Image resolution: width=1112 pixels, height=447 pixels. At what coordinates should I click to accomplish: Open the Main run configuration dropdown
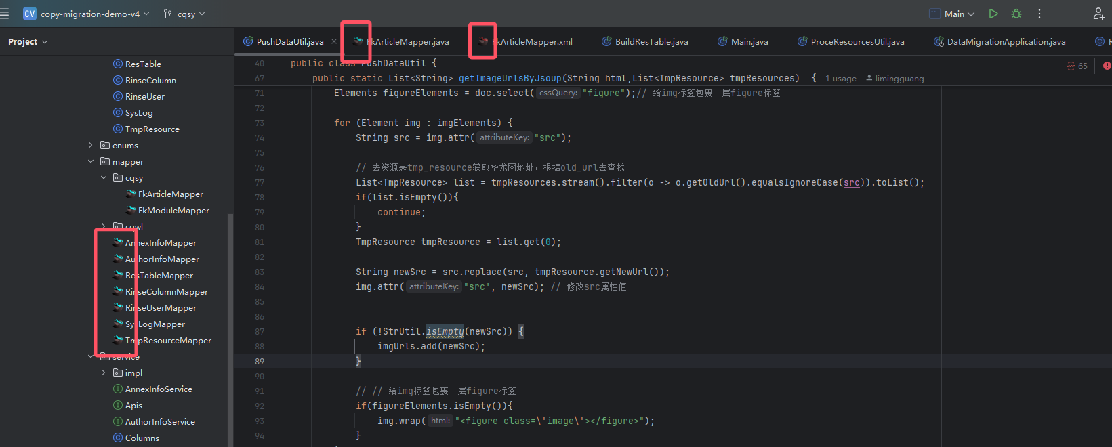coord(951,14)
